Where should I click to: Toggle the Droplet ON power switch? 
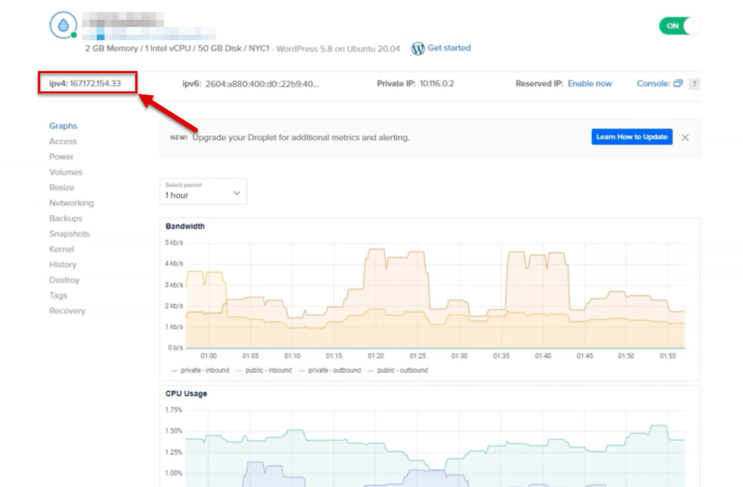[680, 26]
